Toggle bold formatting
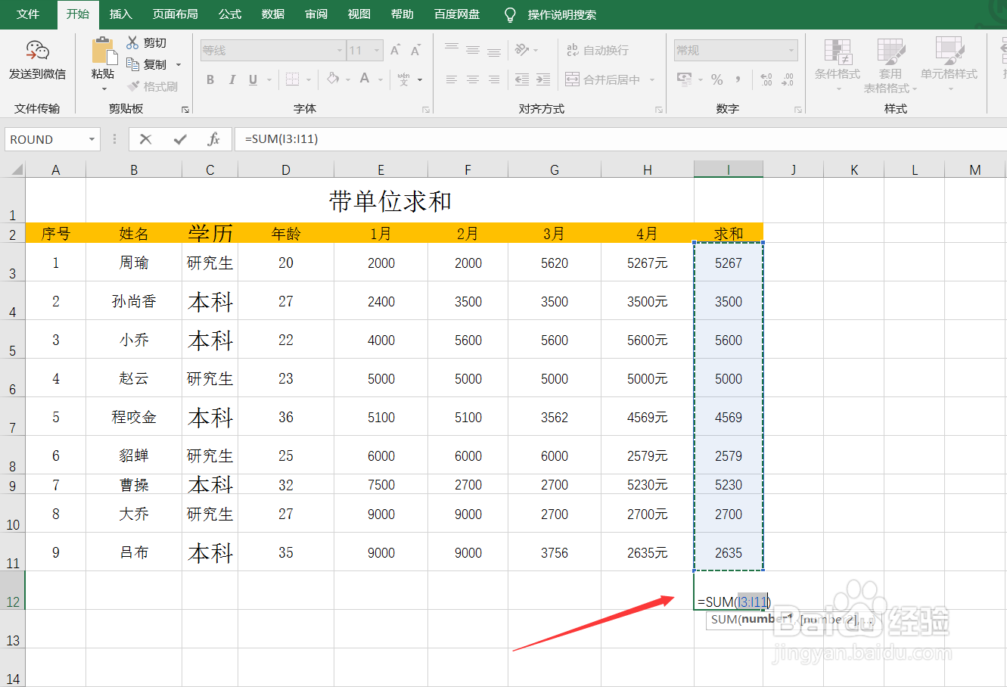Screen dimensions: 1007x687 point(210,79)
